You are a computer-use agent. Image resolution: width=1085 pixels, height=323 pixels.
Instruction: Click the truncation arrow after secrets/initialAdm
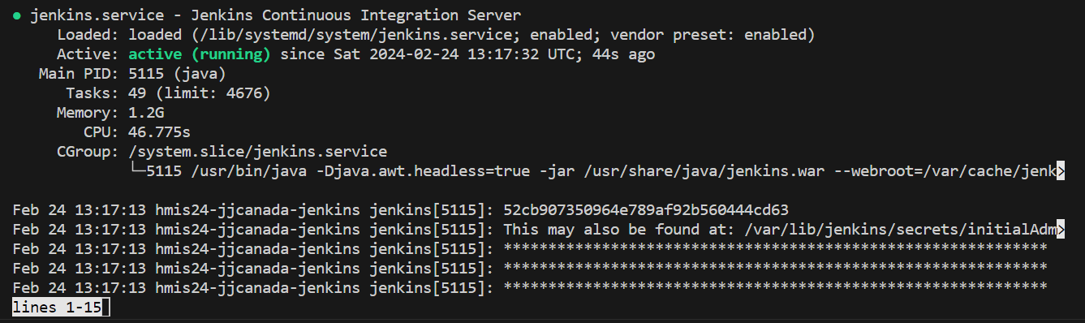[1060, 230]
